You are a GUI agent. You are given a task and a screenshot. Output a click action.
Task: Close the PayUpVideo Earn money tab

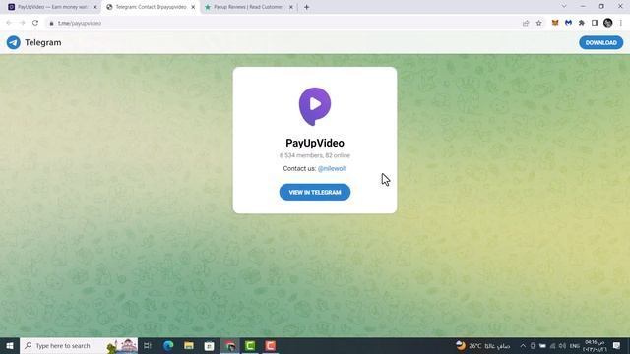(95, 7)
